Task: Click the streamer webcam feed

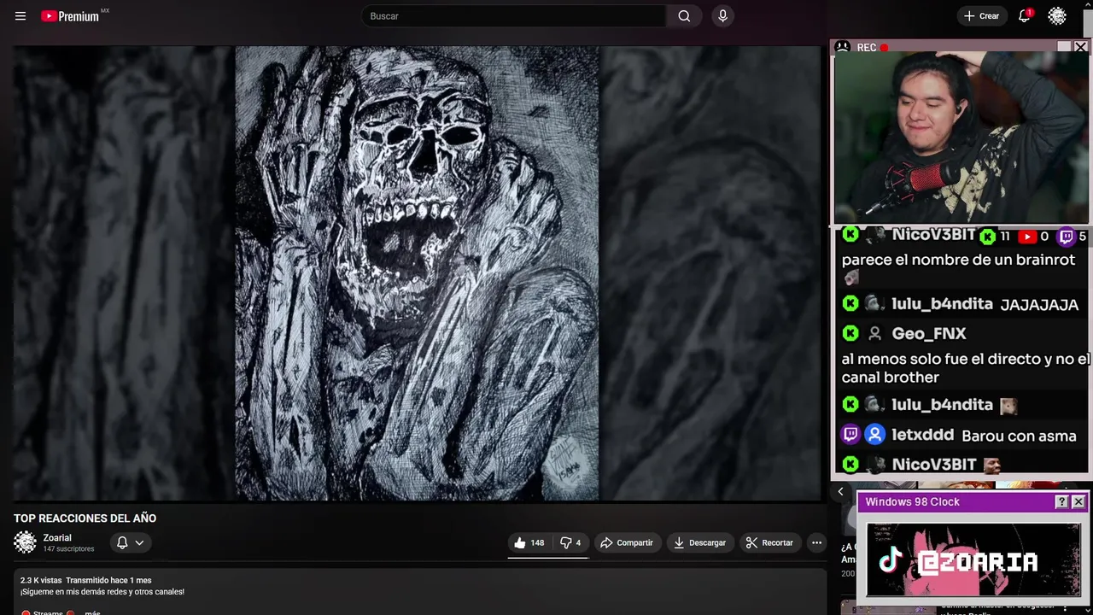Action: 961,138
